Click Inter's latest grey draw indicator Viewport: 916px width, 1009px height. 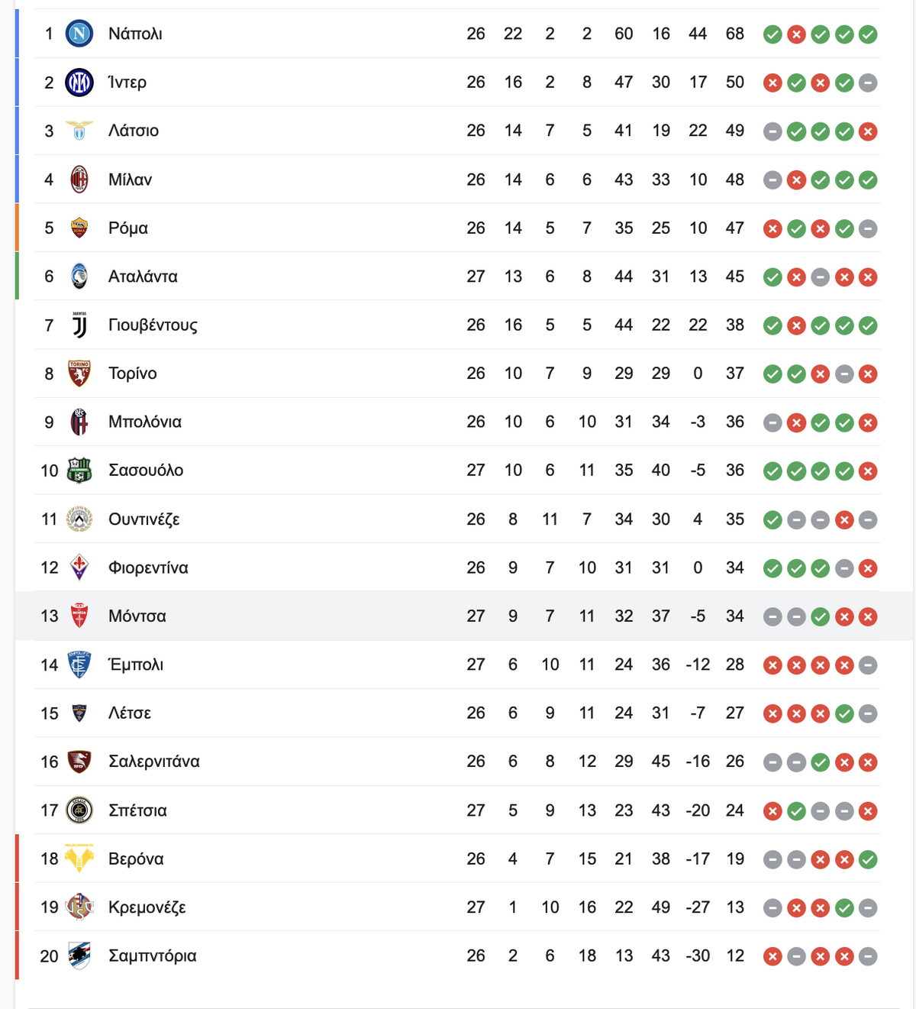coord(868,82)
